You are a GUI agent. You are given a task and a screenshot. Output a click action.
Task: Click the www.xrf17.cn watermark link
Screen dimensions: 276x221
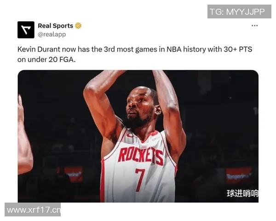(x=33, y=210)
